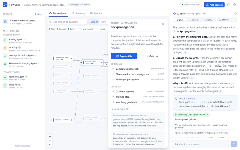240x150 pixels.
Task: Click the Computational graph node connector dot
Action: click(x=71, y=58)
